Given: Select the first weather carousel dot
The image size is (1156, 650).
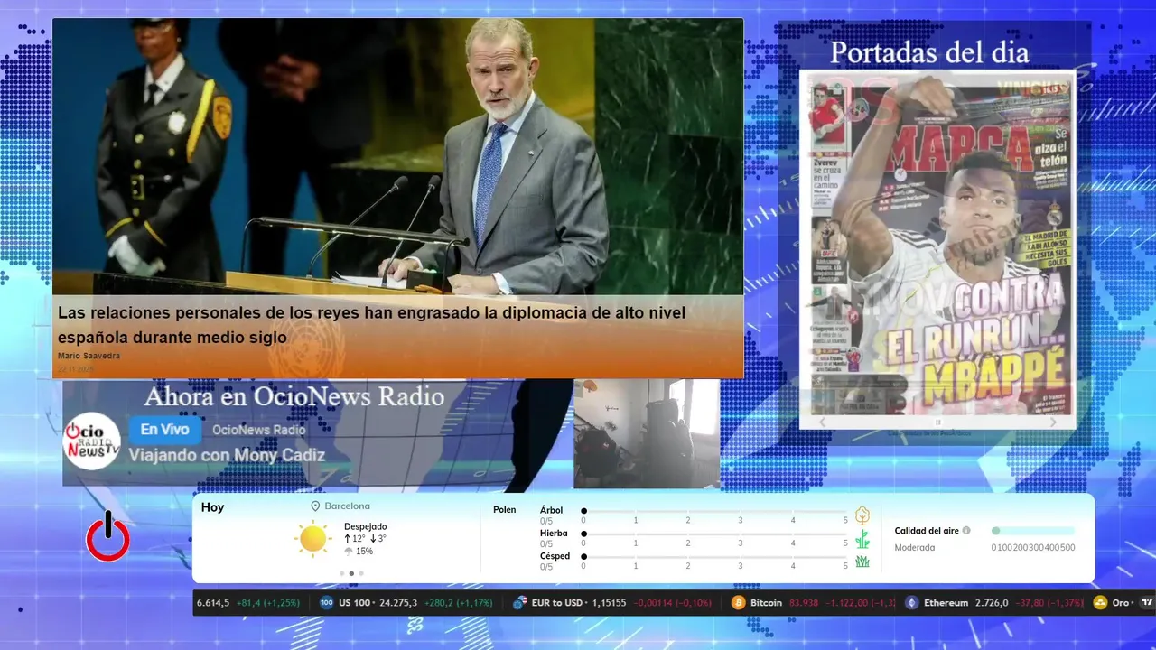Looking at the screenshot, I should point(341,573).
